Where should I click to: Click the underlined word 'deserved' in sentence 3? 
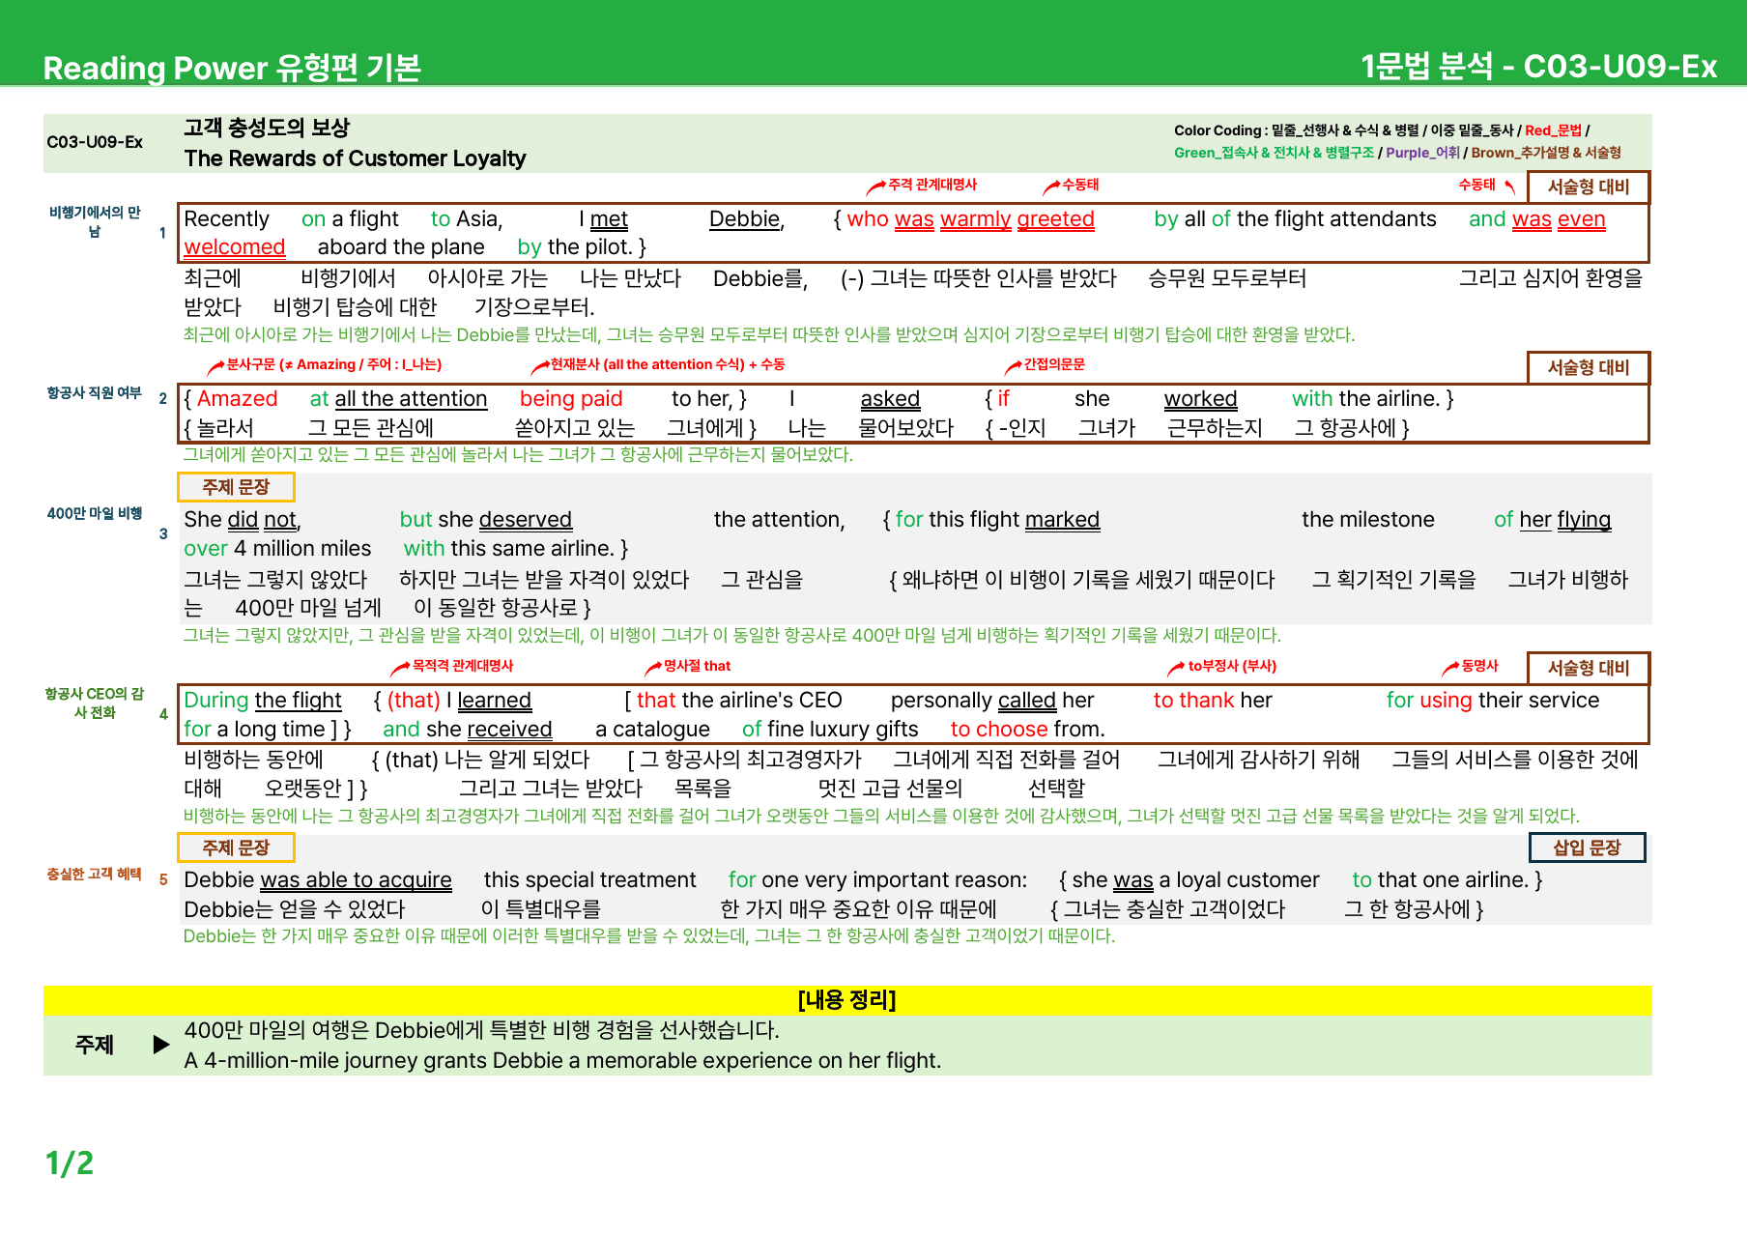tap(526, 520)
